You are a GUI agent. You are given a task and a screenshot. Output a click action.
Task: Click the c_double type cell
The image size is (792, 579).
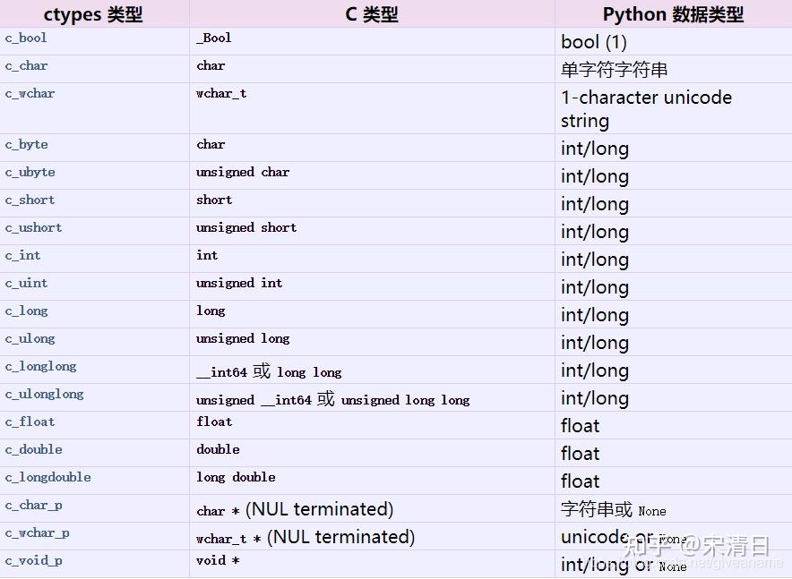(33, 449)
